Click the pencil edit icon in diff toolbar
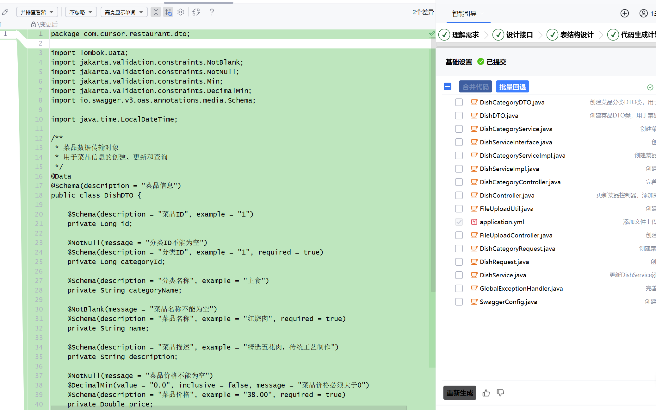The height and width of the screenshot is (410, 656). [x=5, y=12]
